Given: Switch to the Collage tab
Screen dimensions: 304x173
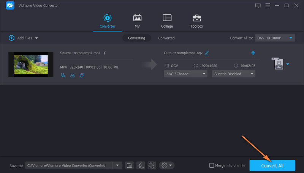Looking at the screenshot, I should click(x=166, y=21).
